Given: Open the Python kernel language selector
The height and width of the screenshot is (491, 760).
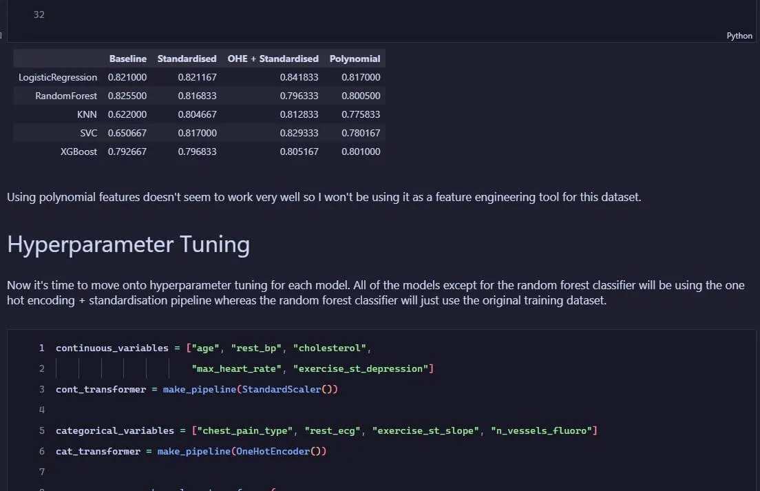Looking at the screenshot, I should pos(739,35).
